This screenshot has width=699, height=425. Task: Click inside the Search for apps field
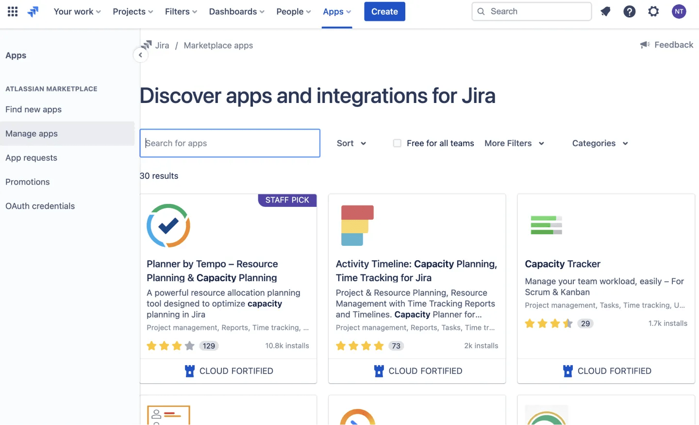click(230, 143)
